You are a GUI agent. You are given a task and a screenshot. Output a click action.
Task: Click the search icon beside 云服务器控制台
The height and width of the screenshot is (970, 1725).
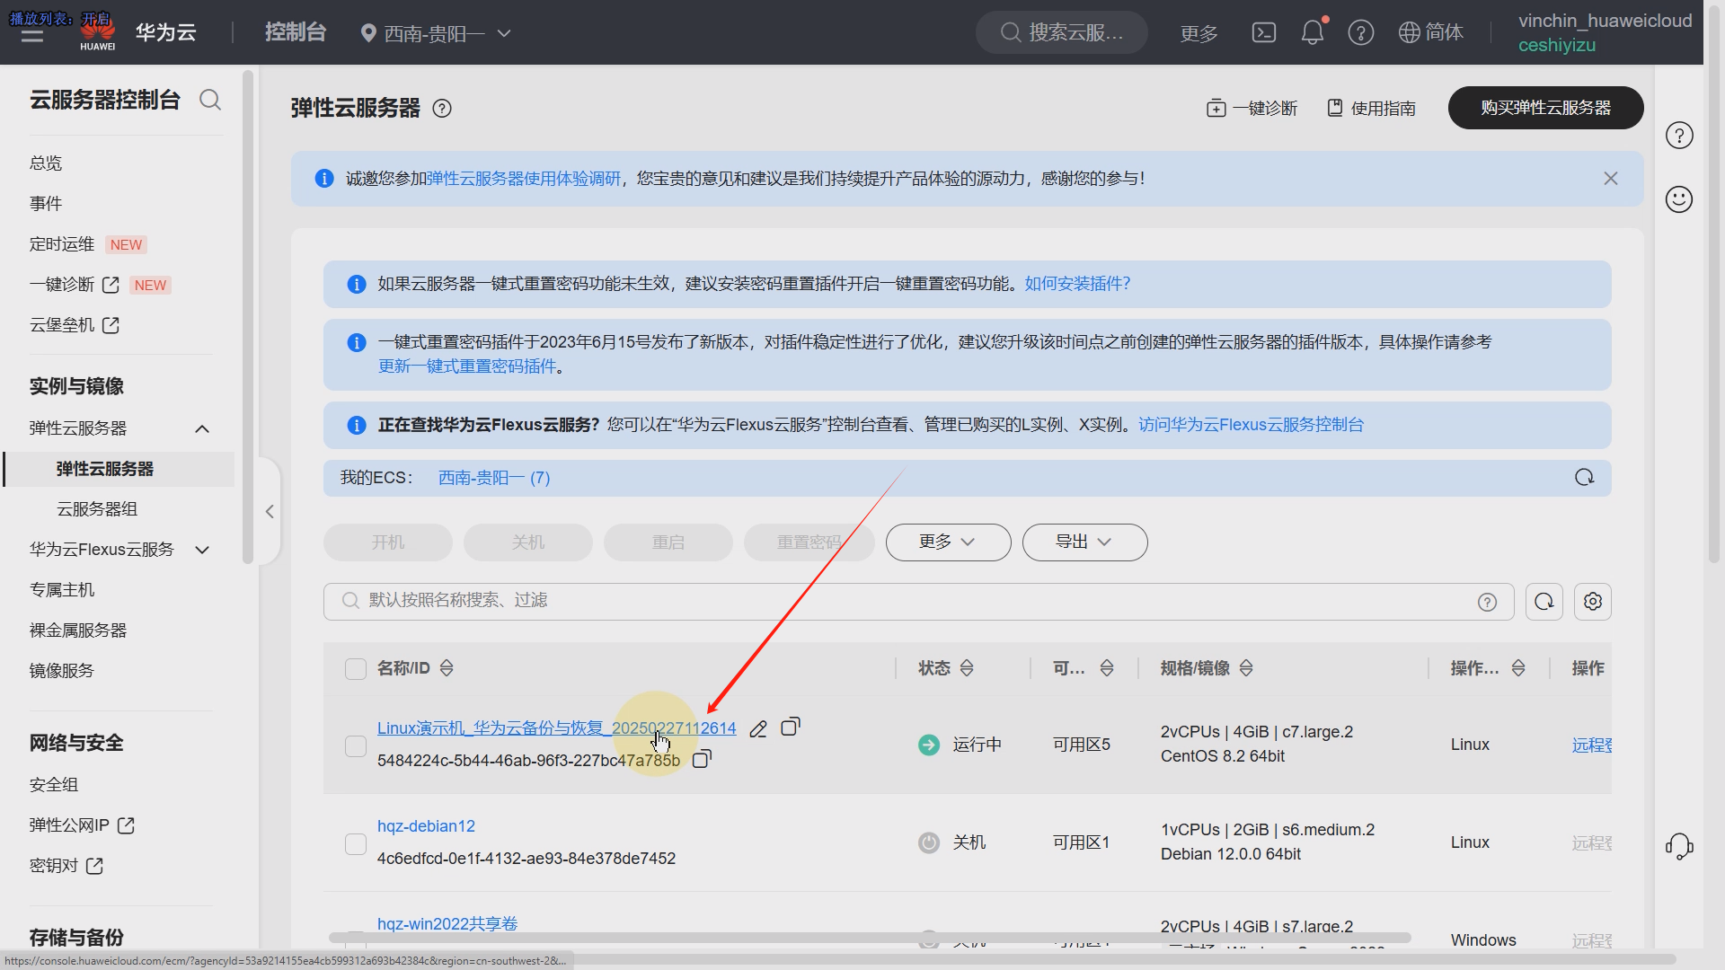210,100
